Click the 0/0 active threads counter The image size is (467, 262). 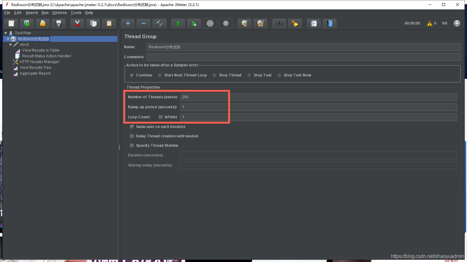pos(445,23)
